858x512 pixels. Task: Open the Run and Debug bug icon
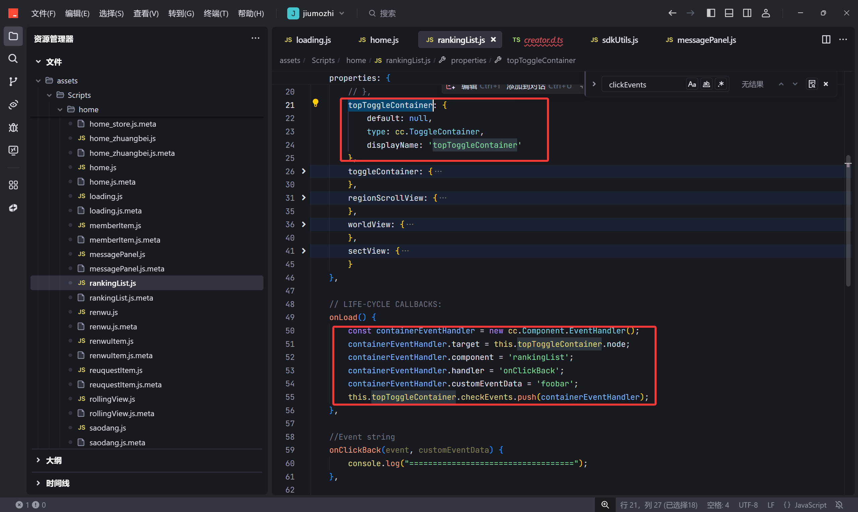[13, 127]
